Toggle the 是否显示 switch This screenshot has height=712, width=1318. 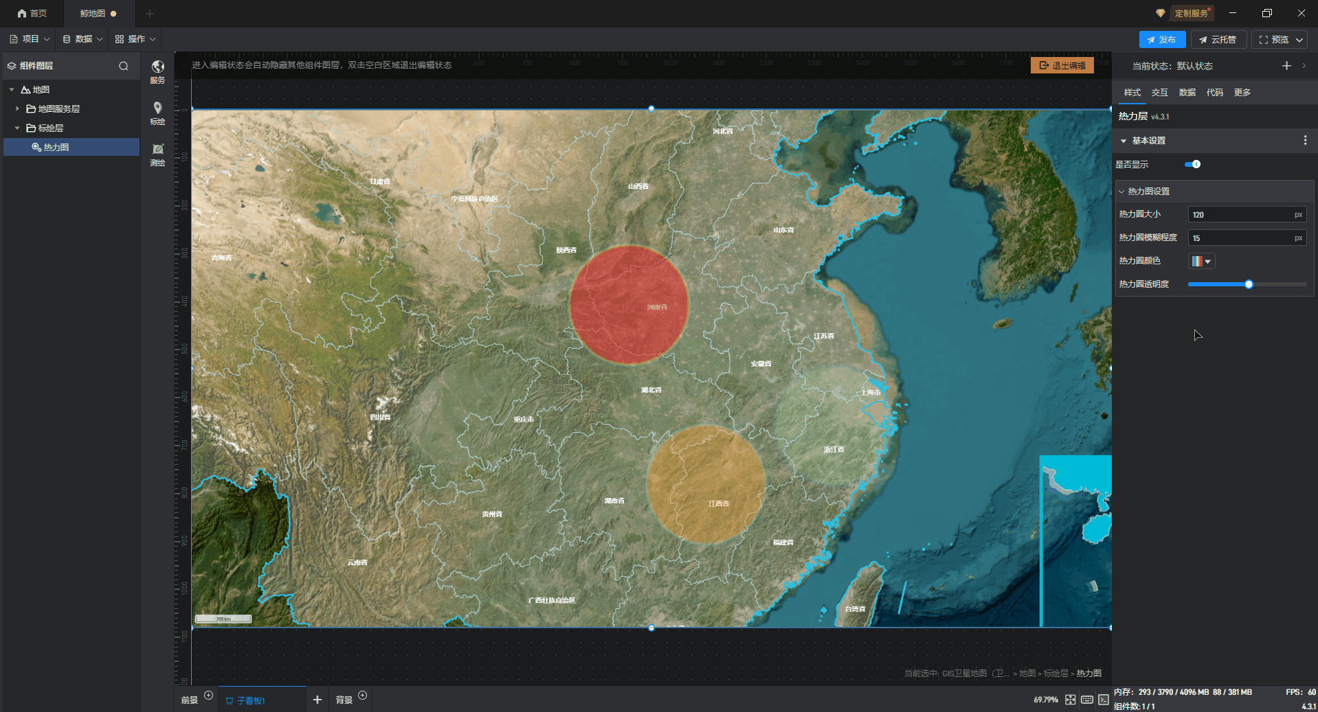[1192, 164]
